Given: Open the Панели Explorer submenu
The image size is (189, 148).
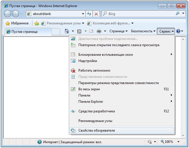Looking at the screenshot, I should click(122, 102).
